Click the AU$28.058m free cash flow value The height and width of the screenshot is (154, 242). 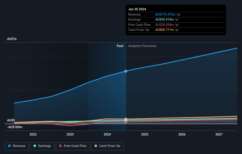pos(164,25)
